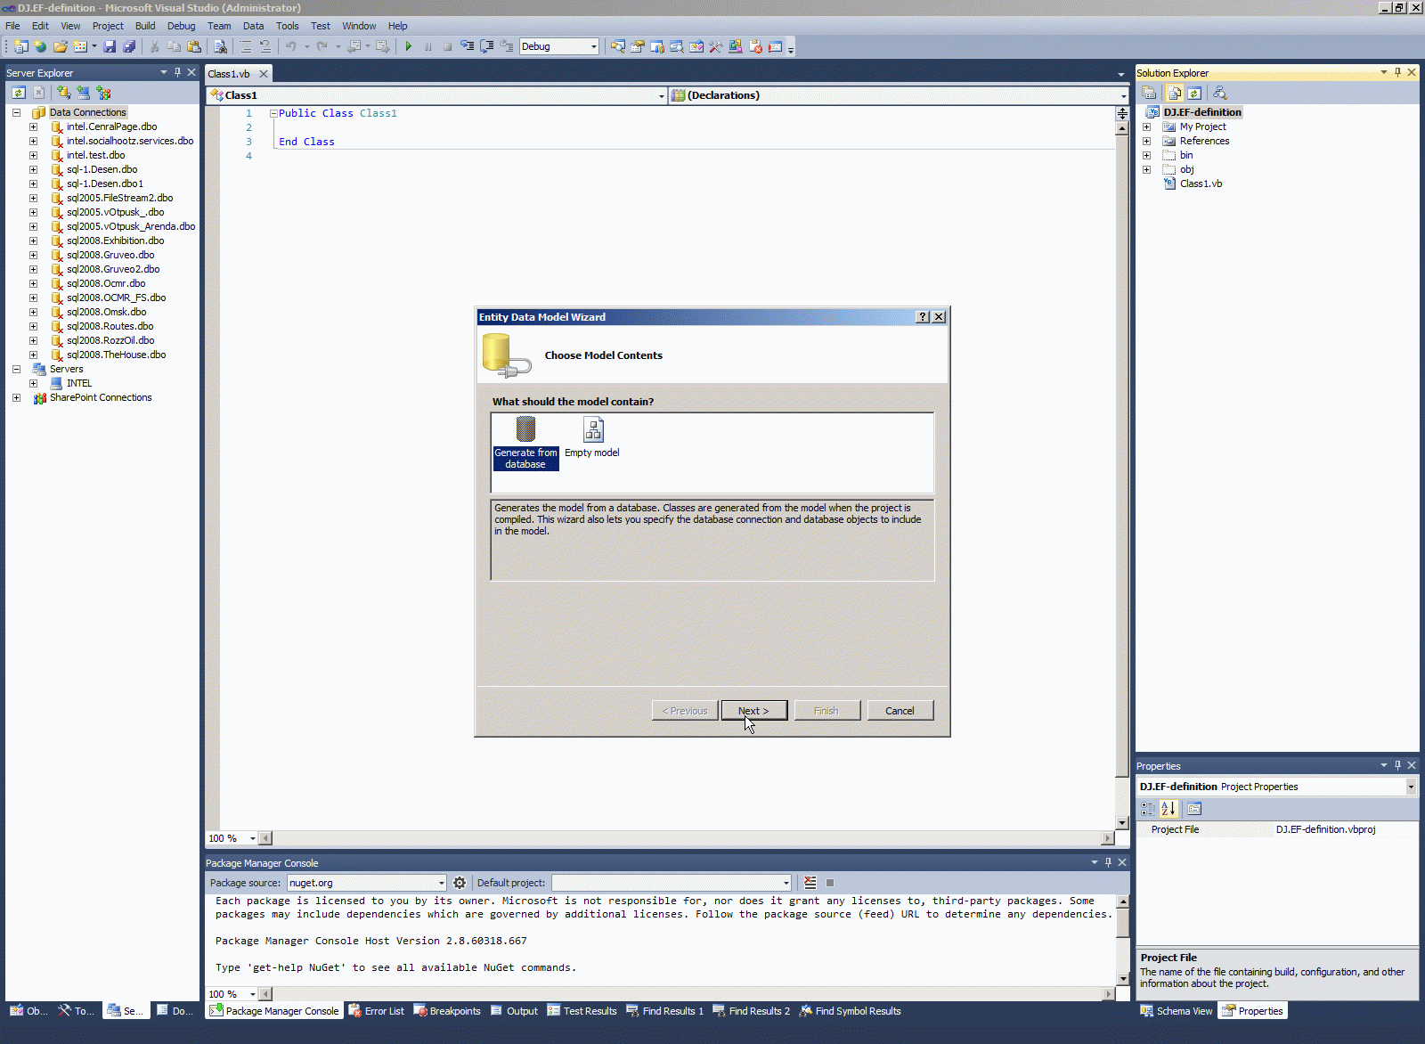Clear the Package Manager Console output
This screenshot has width=1425, height=1044.
tap(810, 883)
